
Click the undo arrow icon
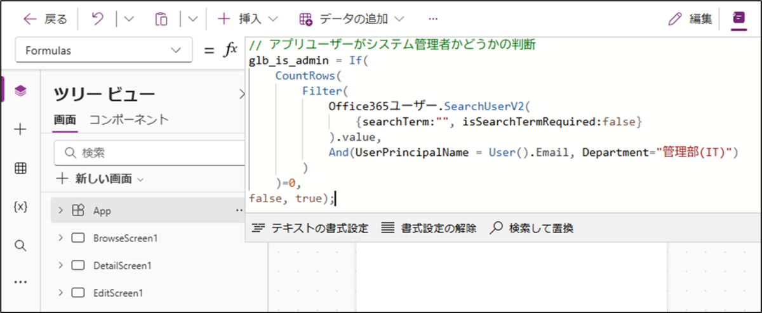(98, 19)
